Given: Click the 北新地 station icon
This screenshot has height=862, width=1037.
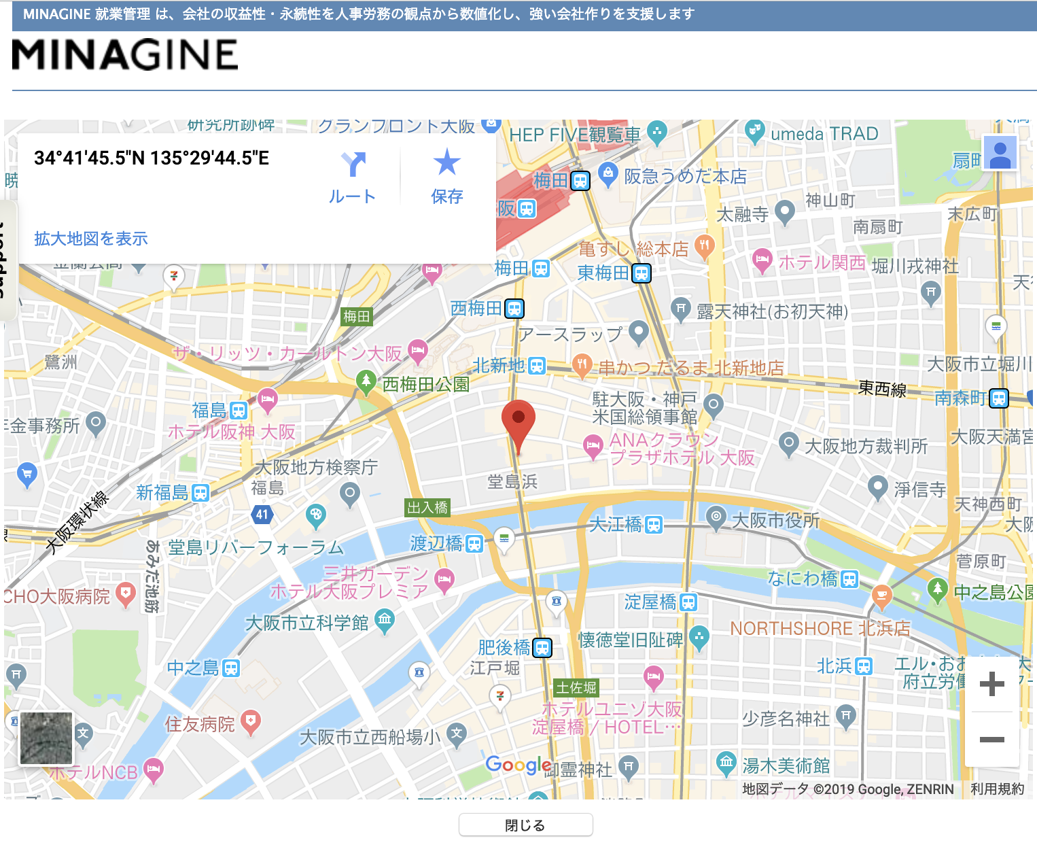Looking at the screenshot, I should 537,366.
